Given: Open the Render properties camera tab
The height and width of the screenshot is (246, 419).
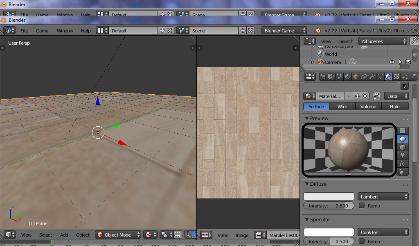Looking at the screenshot, I should [x=323, y=77].
